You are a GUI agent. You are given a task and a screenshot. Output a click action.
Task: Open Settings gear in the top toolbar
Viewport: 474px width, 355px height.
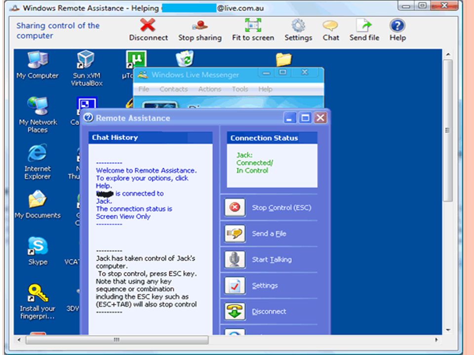[298, 25]
